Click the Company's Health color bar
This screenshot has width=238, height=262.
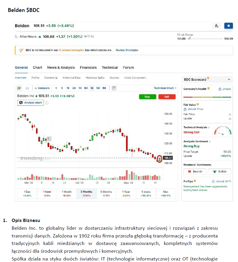click(207, 97)
